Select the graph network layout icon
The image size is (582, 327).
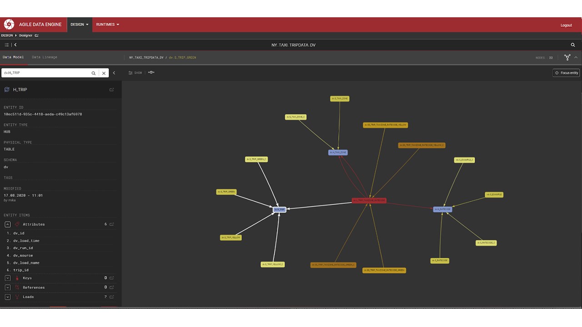(x=567, y=57)
